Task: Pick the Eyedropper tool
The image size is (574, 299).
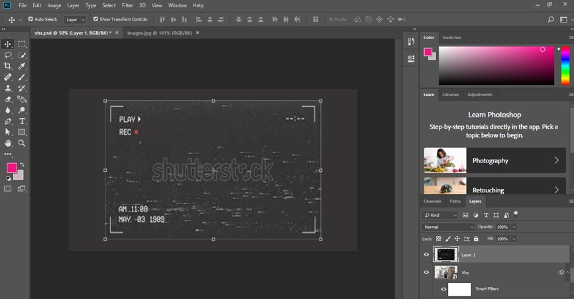Action: 22,66
